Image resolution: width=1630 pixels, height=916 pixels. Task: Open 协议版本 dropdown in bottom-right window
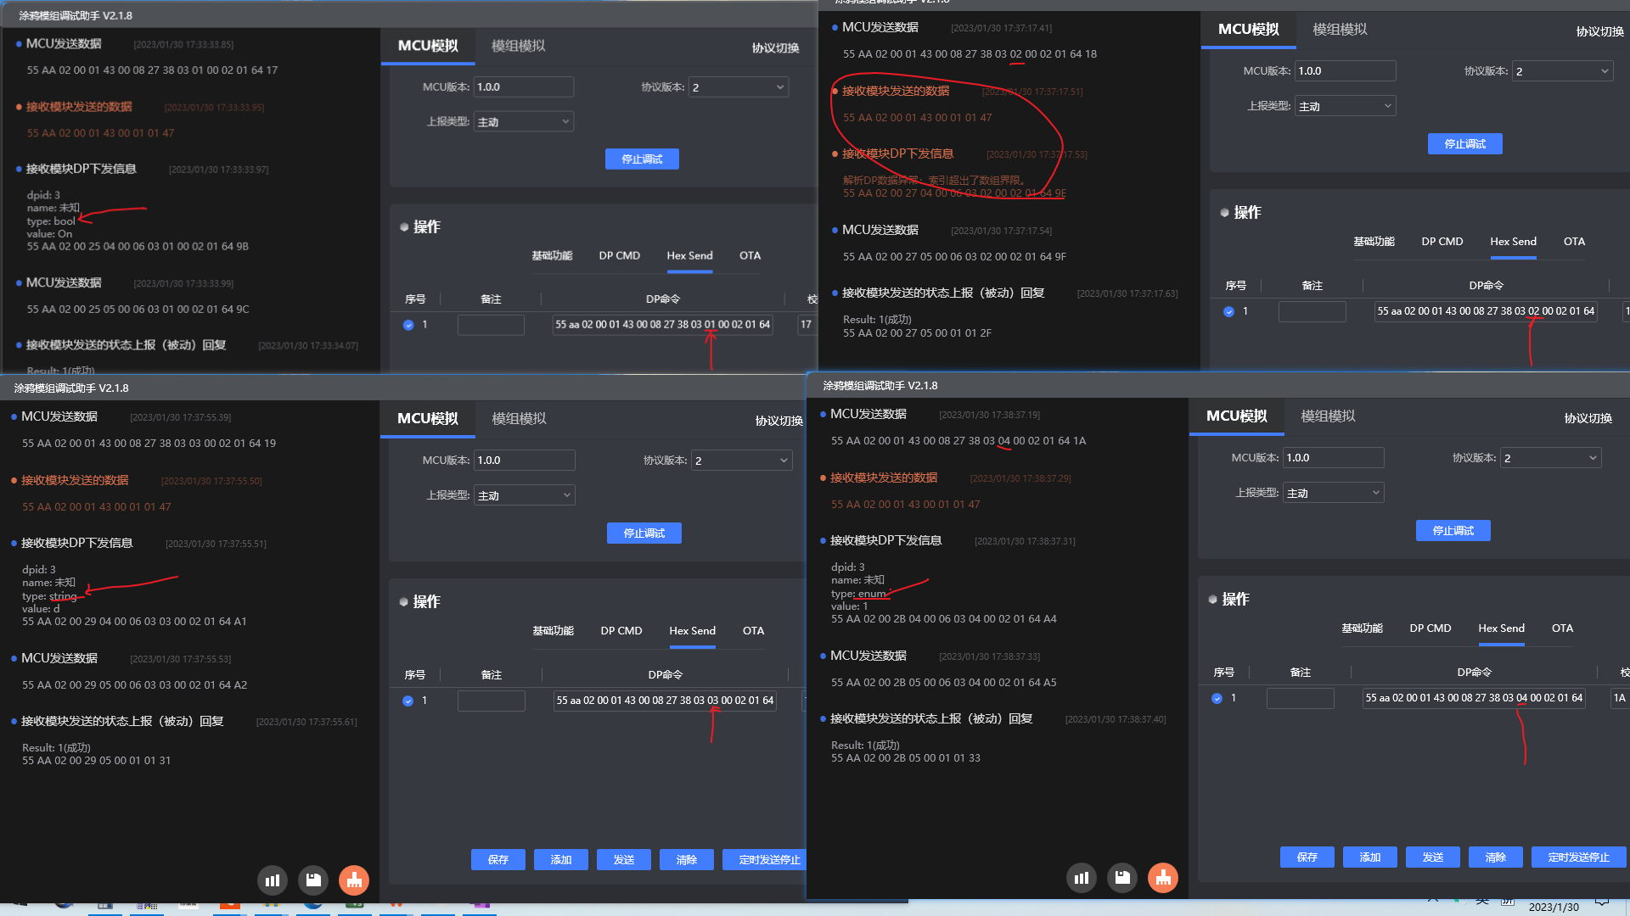click(x=1550, y=458)
